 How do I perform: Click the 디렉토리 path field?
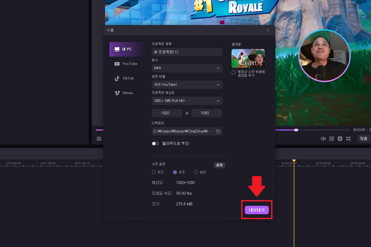tap(187, 131)
